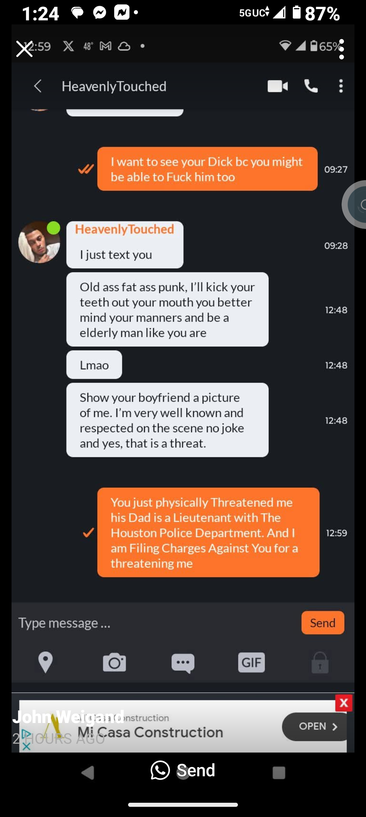Image resolution: width=366 pixels, height=817 pixels.
Task: Open the camera to attach a photo
Action: pos(114,662)
